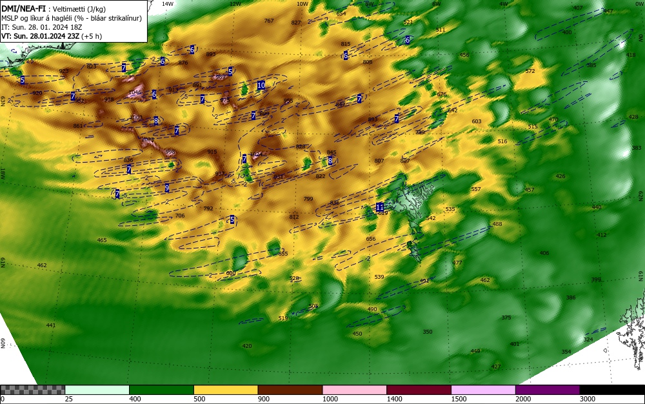Select the dark green 400–500 legend swatch
Image resolution: width=645 pixels, height=404 pixels.
[x=161, y=390]
